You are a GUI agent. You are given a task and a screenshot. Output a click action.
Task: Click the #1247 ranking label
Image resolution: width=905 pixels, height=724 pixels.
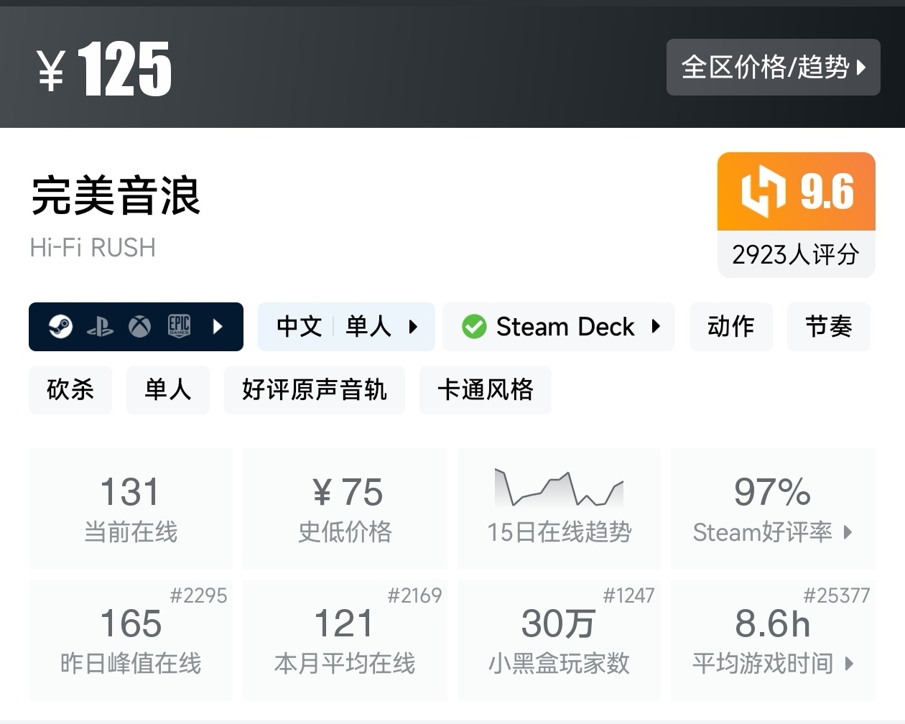click(x=628, y=595)
